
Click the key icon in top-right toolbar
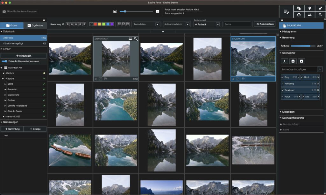pyautogui.click(x=320, y=8)
